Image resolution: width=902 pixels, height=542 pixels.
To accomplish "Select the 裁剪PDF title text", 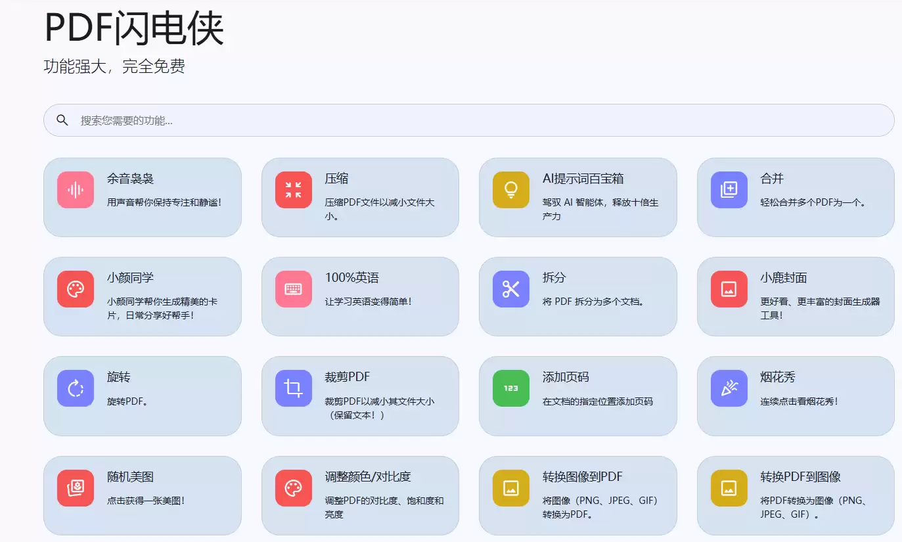I will (347, 377).
